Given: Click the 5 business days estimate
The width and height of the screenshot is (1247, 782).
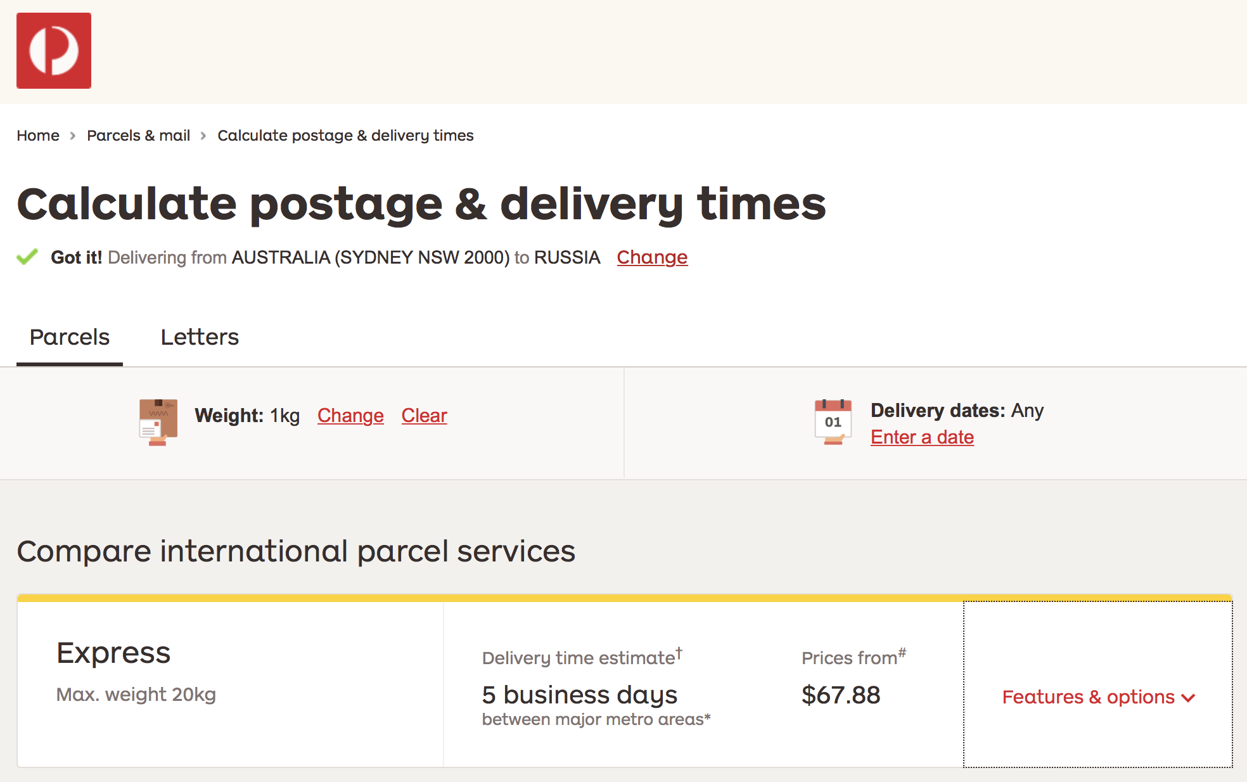Looking at the screenshot, I should (580, 695).
